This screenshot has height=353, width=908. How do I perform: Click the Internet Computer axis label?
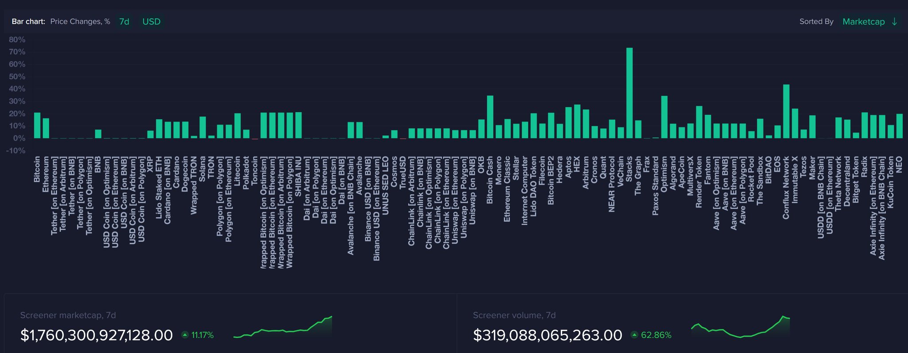(x=525, y=191)
